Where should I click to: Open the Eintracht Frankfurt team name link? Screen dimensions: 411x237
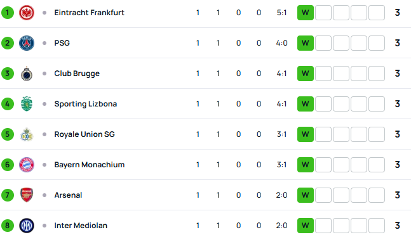coord(89,13)
